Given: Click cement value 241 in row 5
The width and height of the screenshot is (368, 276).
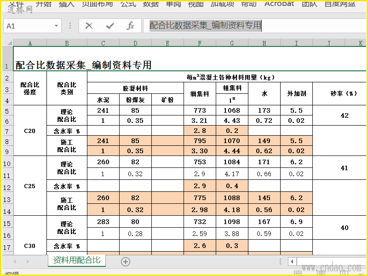Looking at the screenshot, I should tap(103, 110).
